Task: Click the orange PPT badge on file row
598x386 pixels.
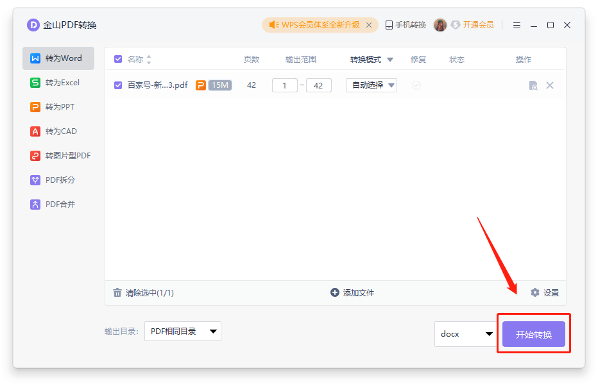Action: click(x=201, y=85)
